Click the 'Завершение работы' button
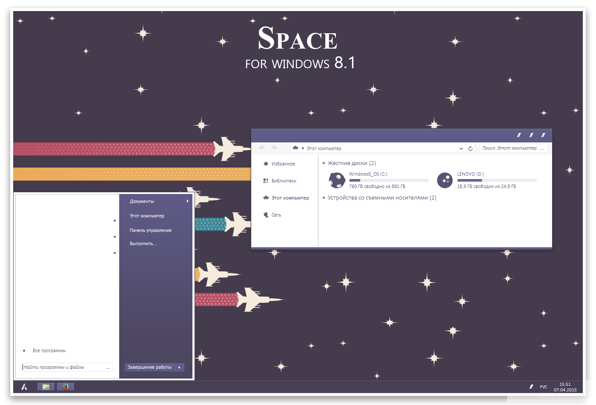 pyautogui.click(x=149, y=367)
